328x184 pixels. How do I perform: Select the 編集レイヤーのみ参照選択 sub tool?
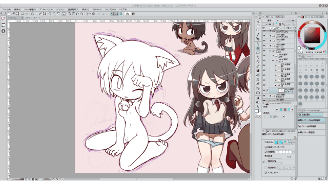pos(312,120)
